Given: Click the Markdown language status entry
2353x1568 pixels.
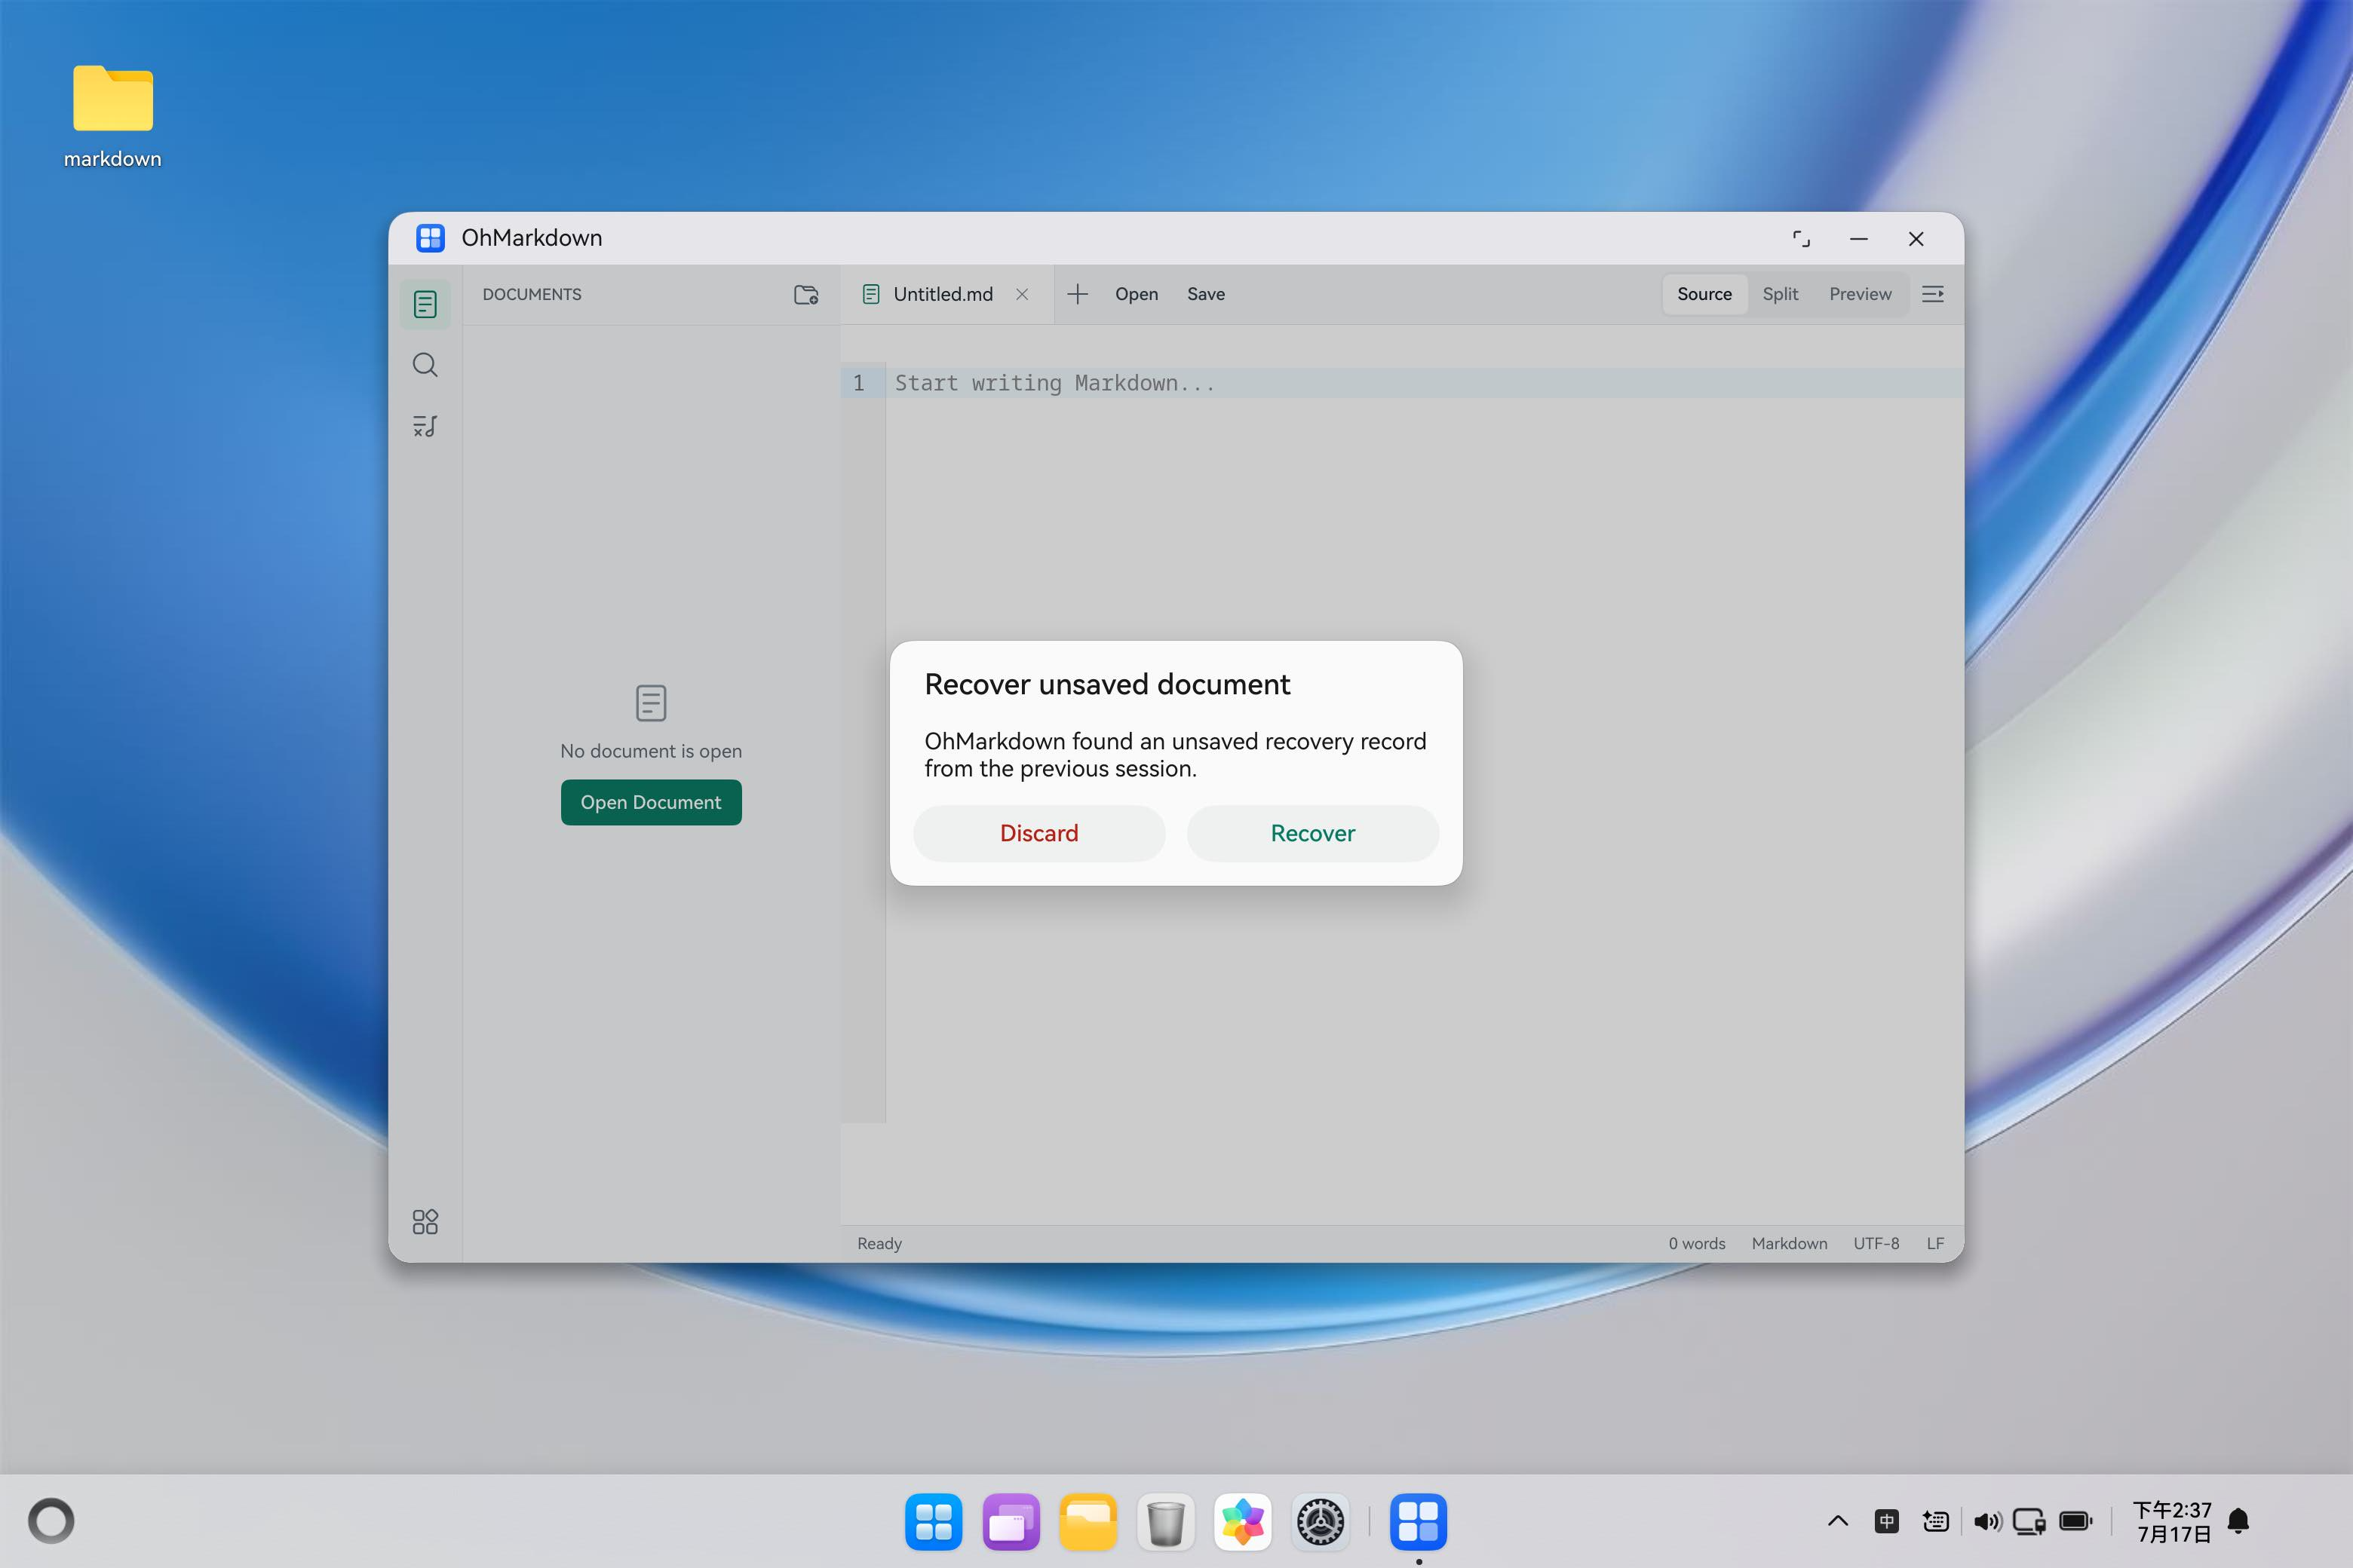Looking at the screenshot, I should pos(1789,1243).
